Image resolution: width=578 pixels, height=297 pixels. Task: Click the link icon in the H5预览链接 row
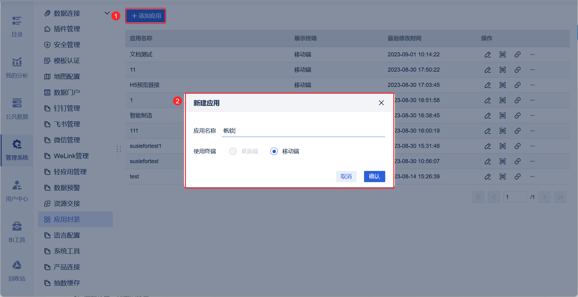tap(518, 85)
